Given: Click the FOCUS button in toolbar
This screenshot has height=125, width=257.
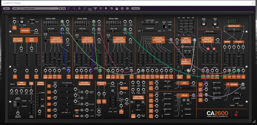Looking at the screenshot, I should [x=136, y=8].
